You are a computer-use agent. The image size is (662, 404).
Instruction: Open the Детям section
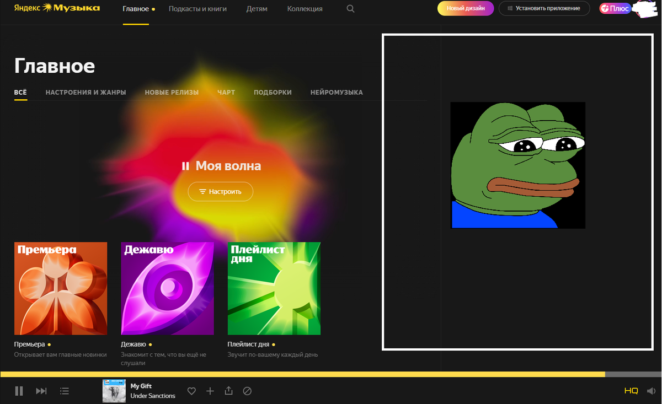257,9
